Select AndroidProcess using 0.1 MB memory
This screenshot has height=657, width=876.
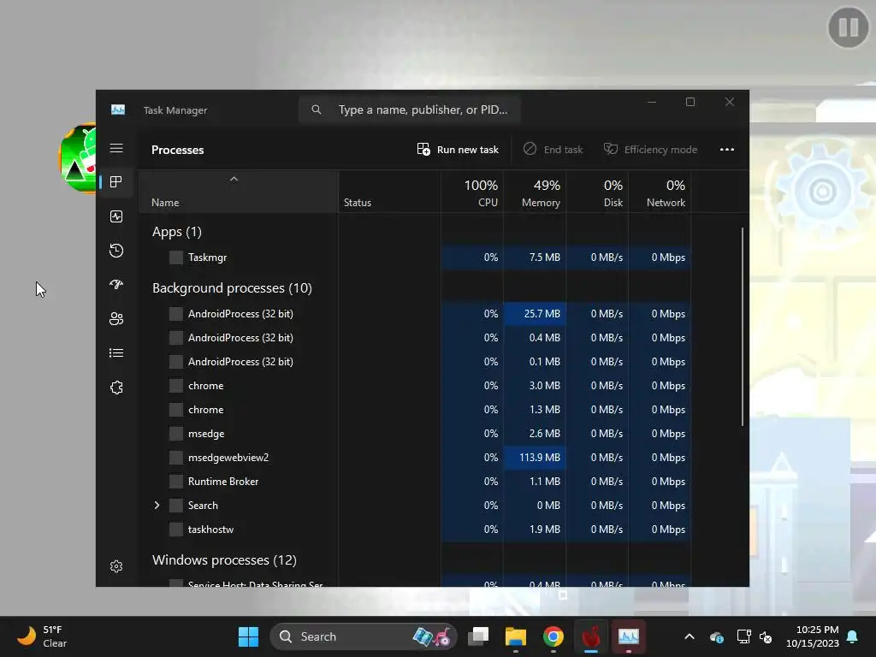(415, 362)
